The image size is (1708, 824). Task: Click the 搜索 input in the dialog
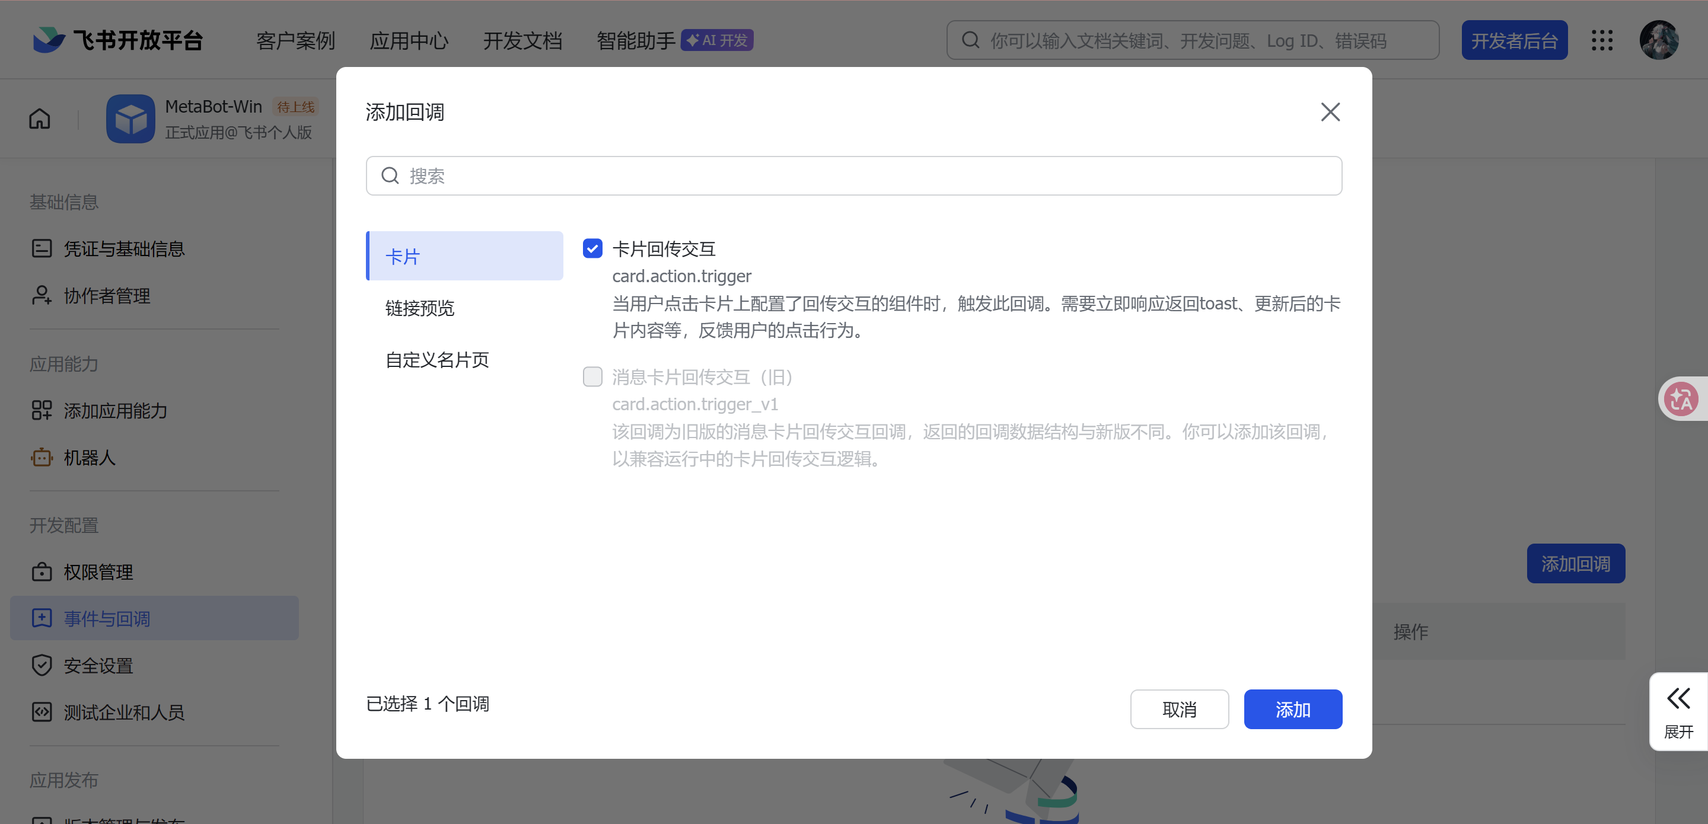853,175
